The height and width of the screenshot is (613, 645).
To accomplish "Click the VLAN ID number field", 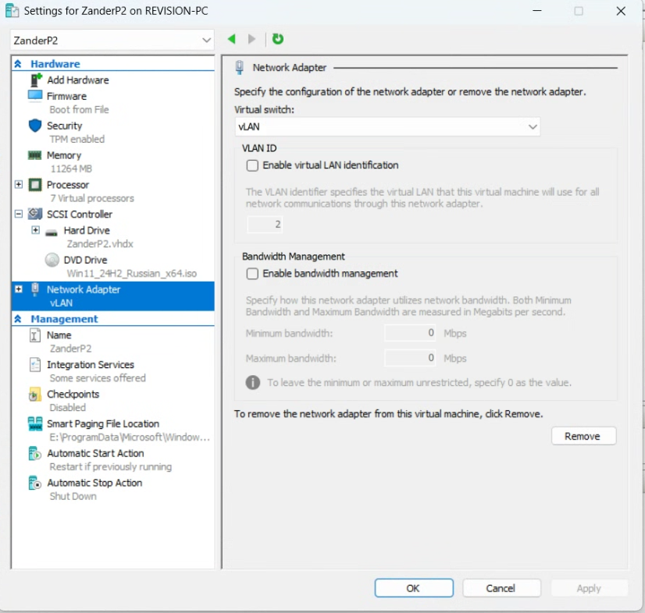I will (x=265, y=225).
